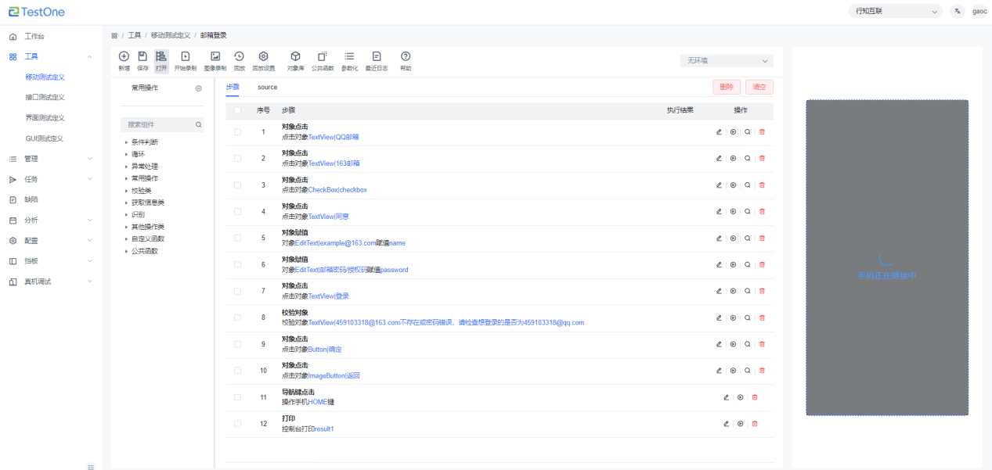The height and width of the screenshot is (470, 992).
Task: Click the phone preview connecting screen
Action: click(887, 257)
